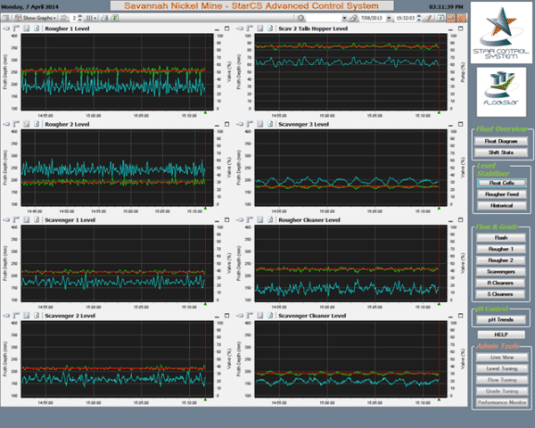Click the chart picture icon on Rougher 1 Level
Image resolution: width=535 pixels, height=428 pixels.
point(26,29)
